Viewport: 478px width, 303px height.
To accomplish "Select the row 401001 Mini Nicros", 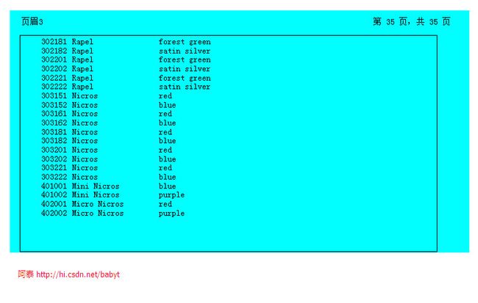I will [x=109, y=186].
